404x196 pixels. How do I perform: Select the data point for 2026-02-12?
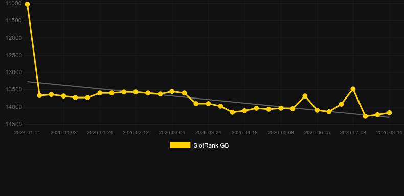click(x=136, y=92)
